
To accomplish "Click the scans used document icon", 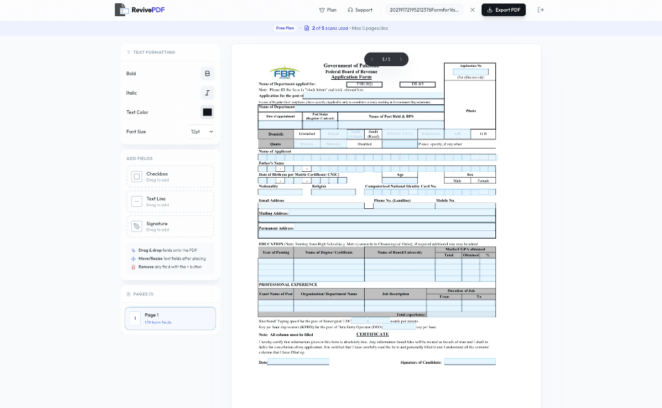I will tap(307, 28).
